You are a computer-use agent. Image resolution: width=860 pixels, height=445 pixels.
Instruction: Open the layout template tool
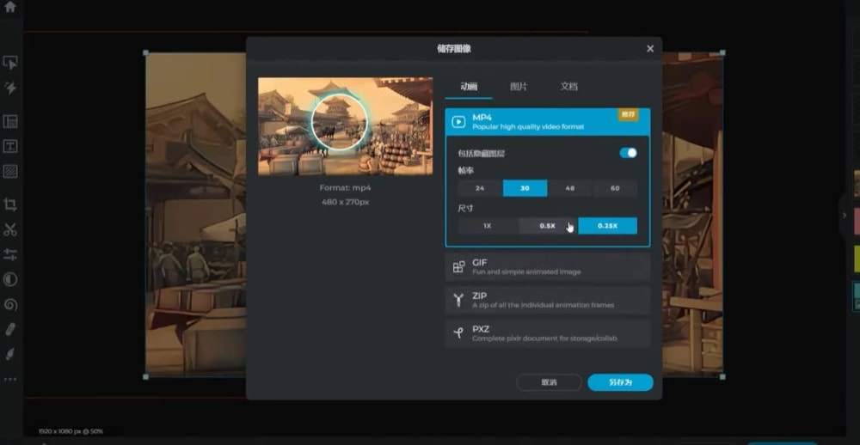pos(9,121)
